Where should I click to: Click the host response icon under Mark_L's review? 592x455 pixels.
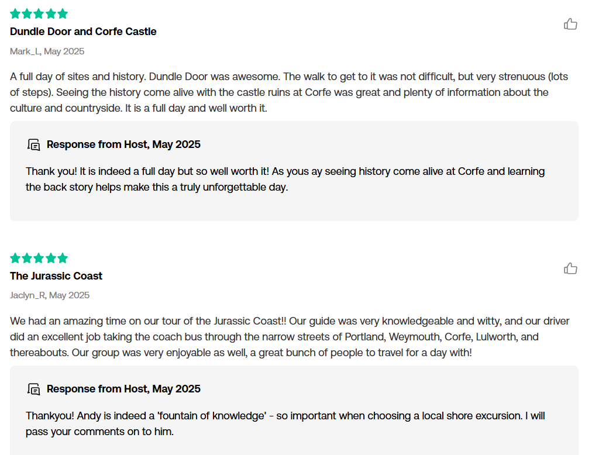(33, 144)
